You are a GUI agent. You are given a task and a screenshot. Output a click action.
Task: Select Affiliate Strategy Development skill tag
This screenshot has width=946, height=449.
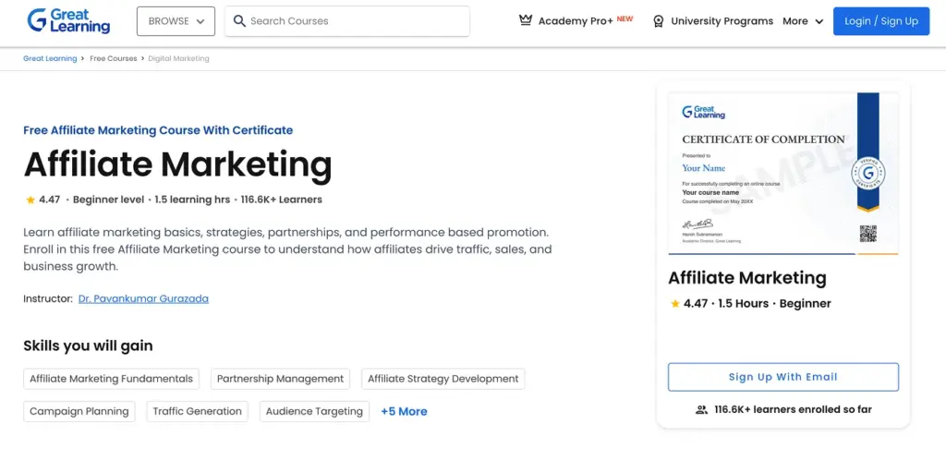pos(443,379)
